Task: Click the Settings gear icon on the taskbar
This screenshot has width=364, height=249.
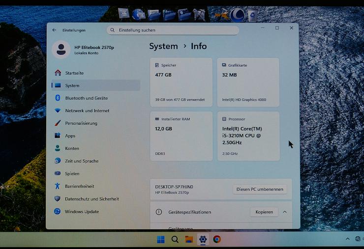Action: (203, 239)
